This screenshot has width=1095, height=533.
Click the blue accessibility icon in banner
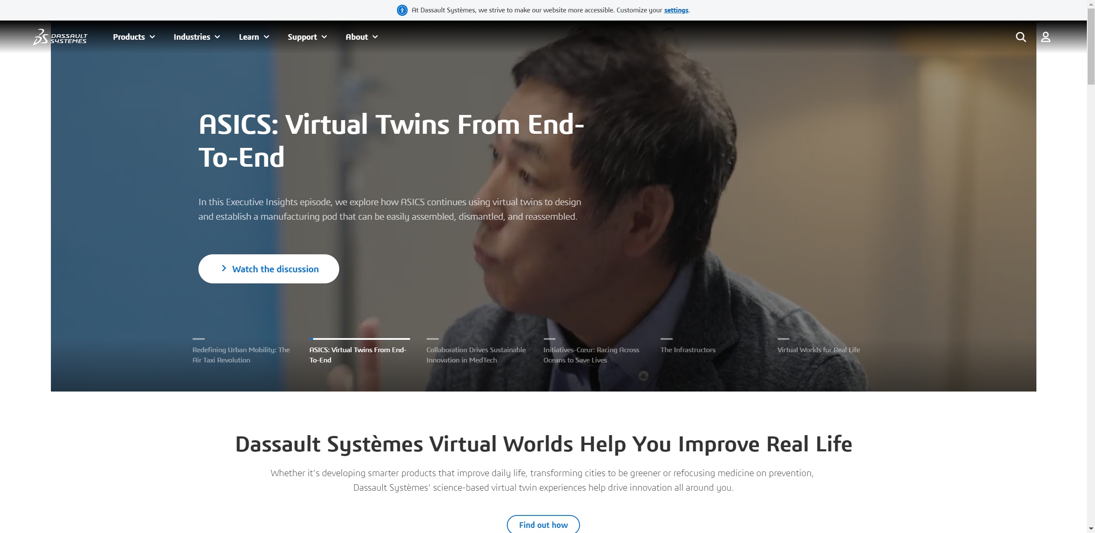click(402, 10)
